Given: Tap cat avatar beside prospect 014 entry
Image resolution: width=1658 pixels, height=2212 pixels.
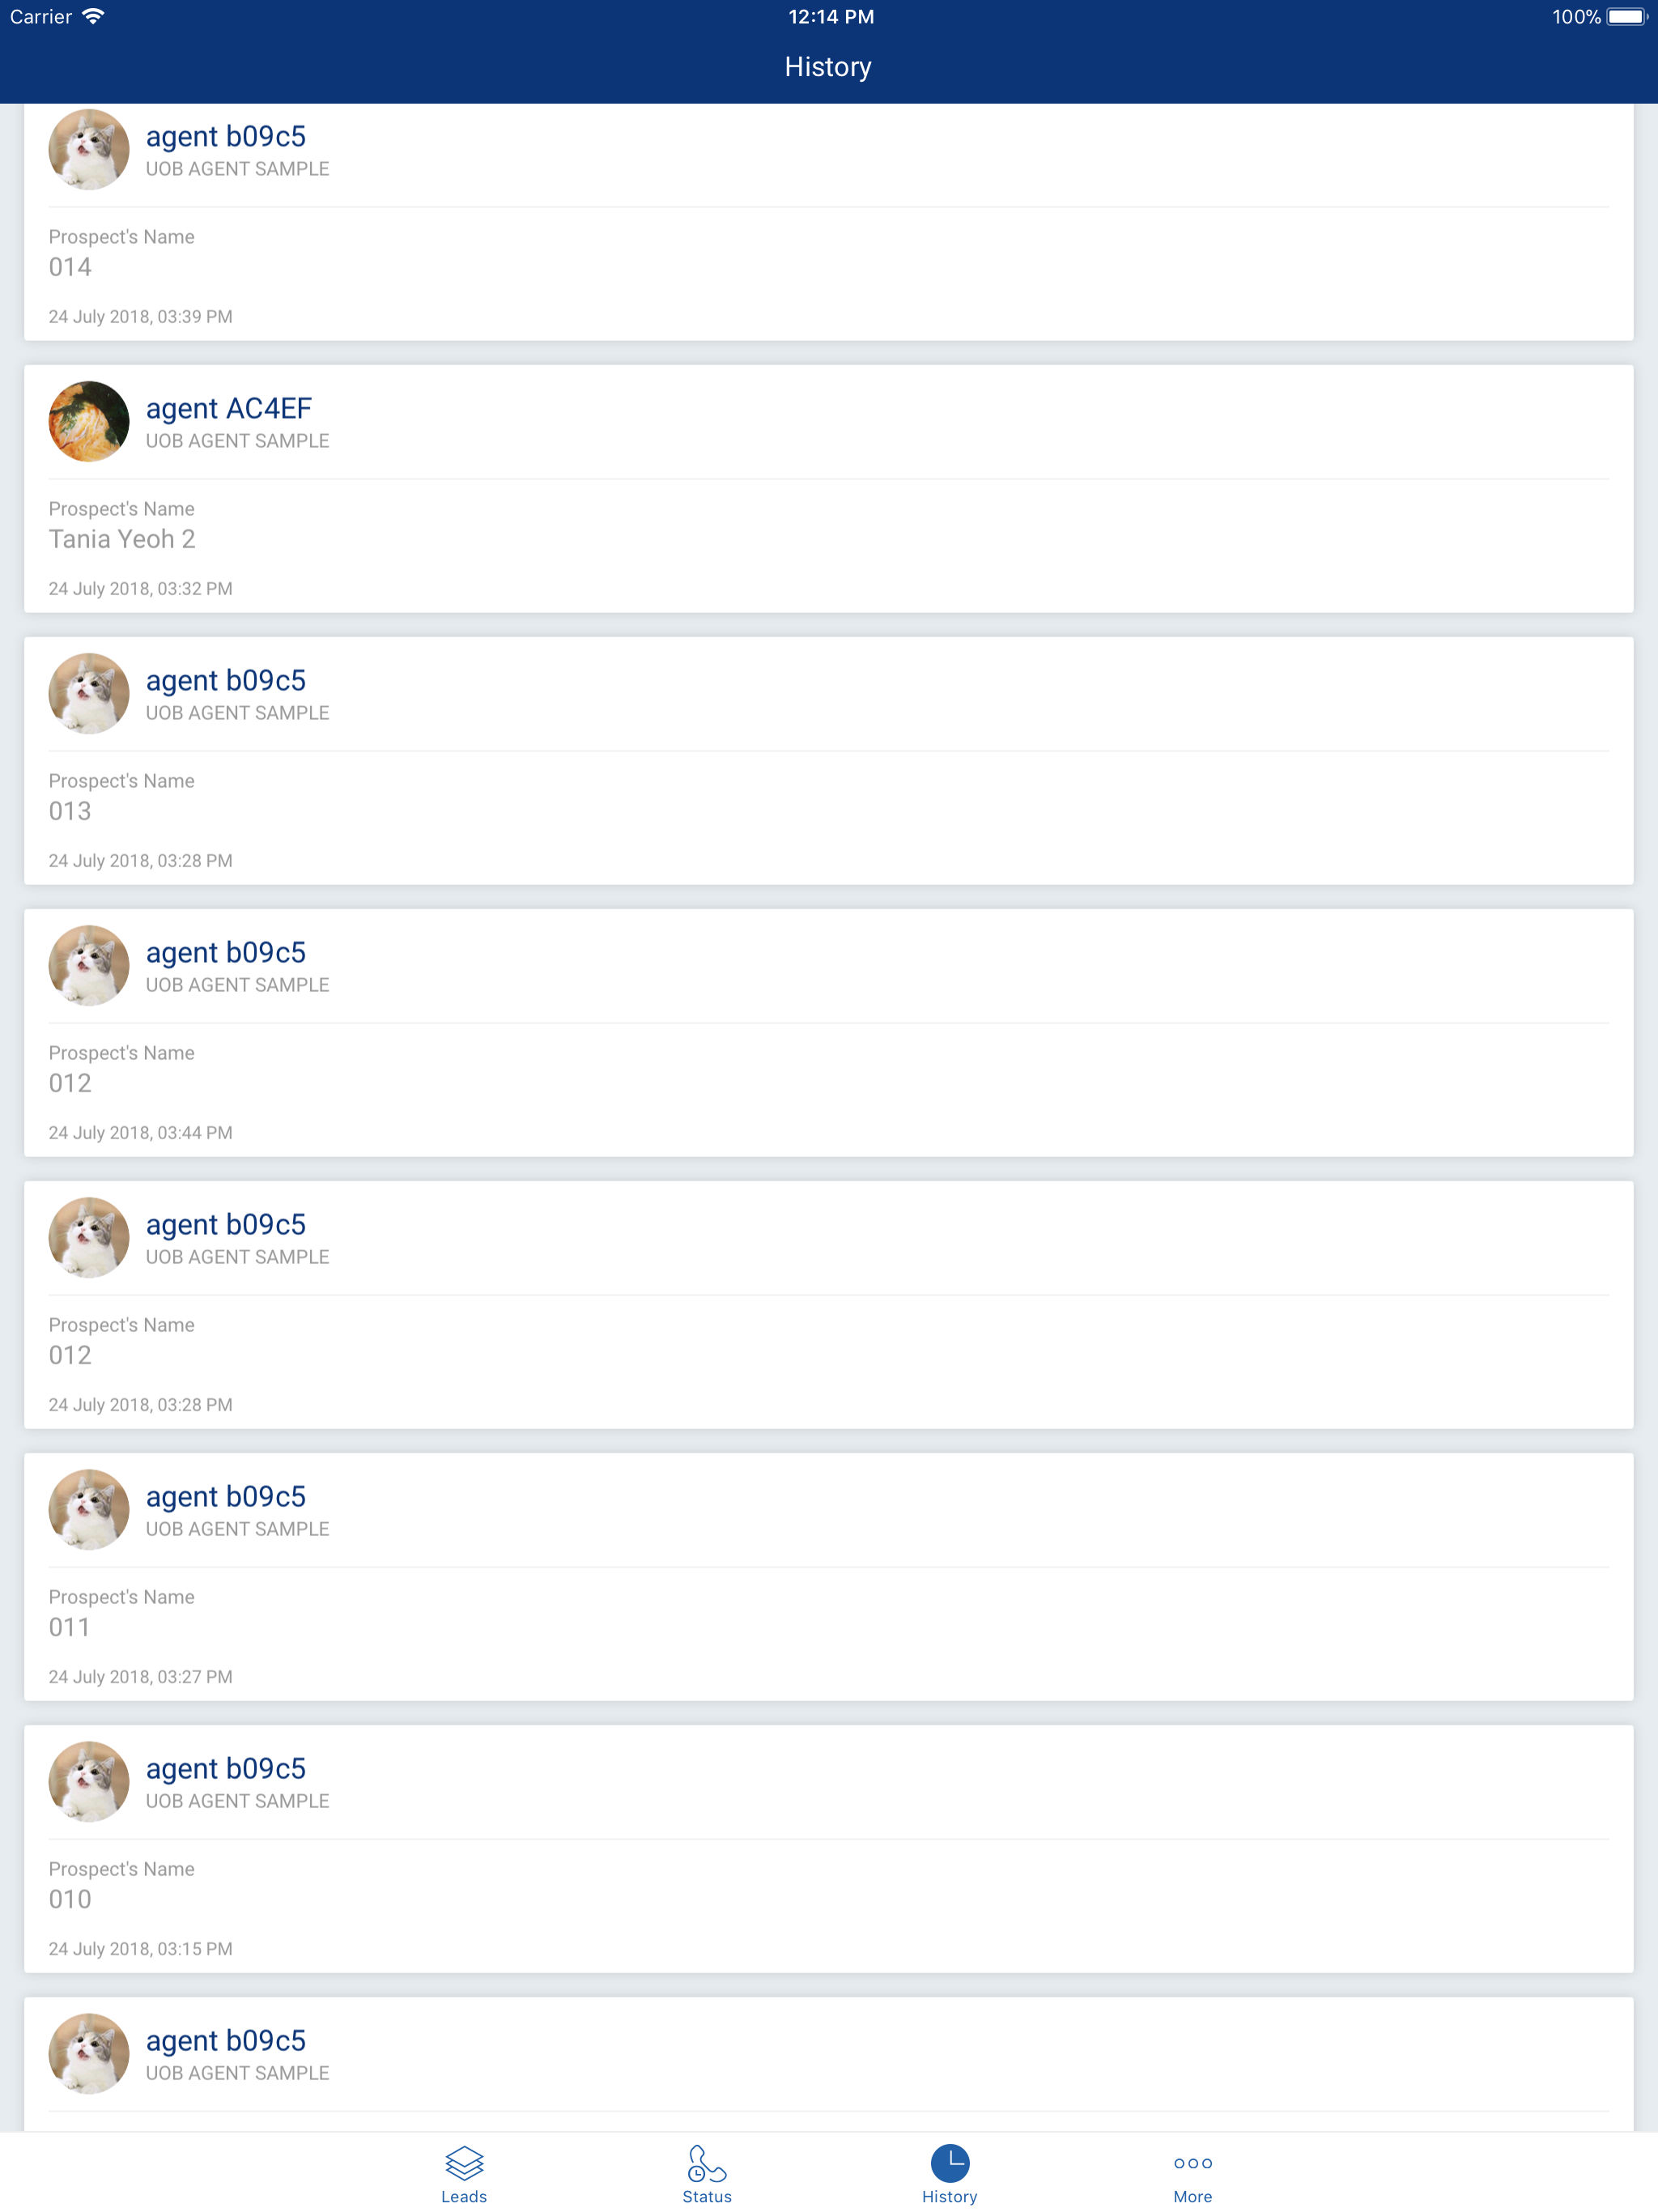Looking at the screenshot, I should pyautogui.click(x=89, y=149).
